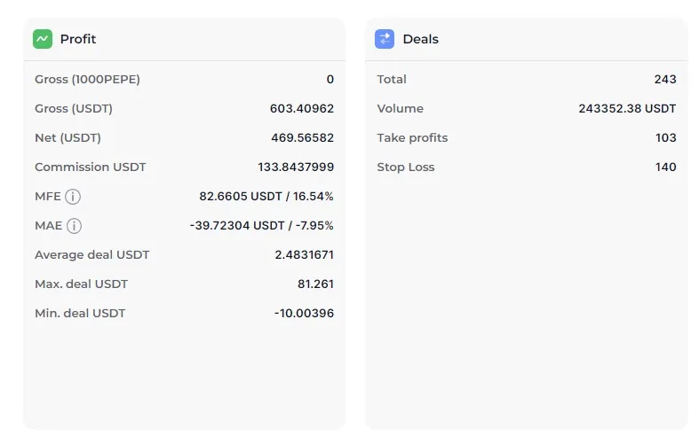699x444 pixels.
Task: Open the MFE info tooltip icon
Action: point(73,197)
